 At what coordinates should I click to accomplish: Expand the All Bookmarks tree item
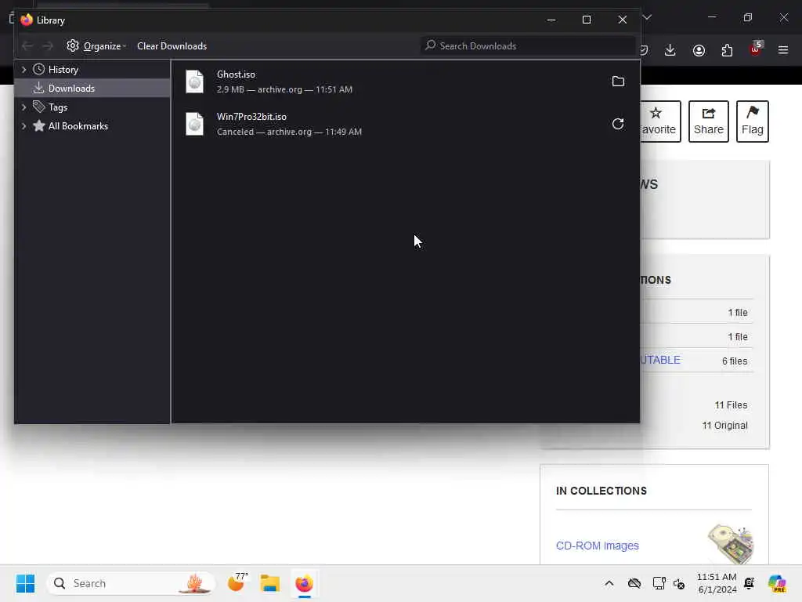[23, 126]
